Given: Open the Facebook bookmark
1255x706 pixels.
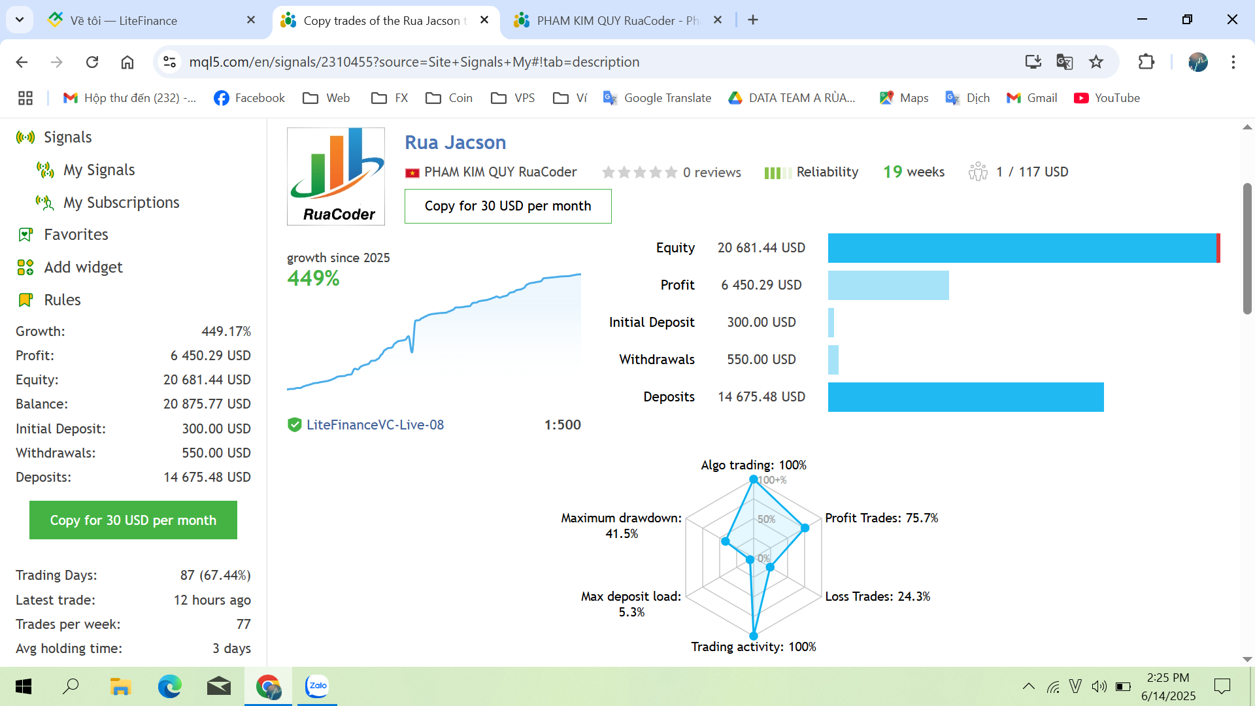Looking at the screenshot, I should click(249, 98).
